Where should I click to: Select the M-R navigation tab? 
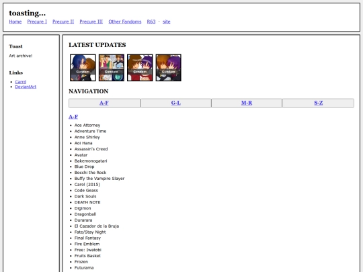click(247, 103)
